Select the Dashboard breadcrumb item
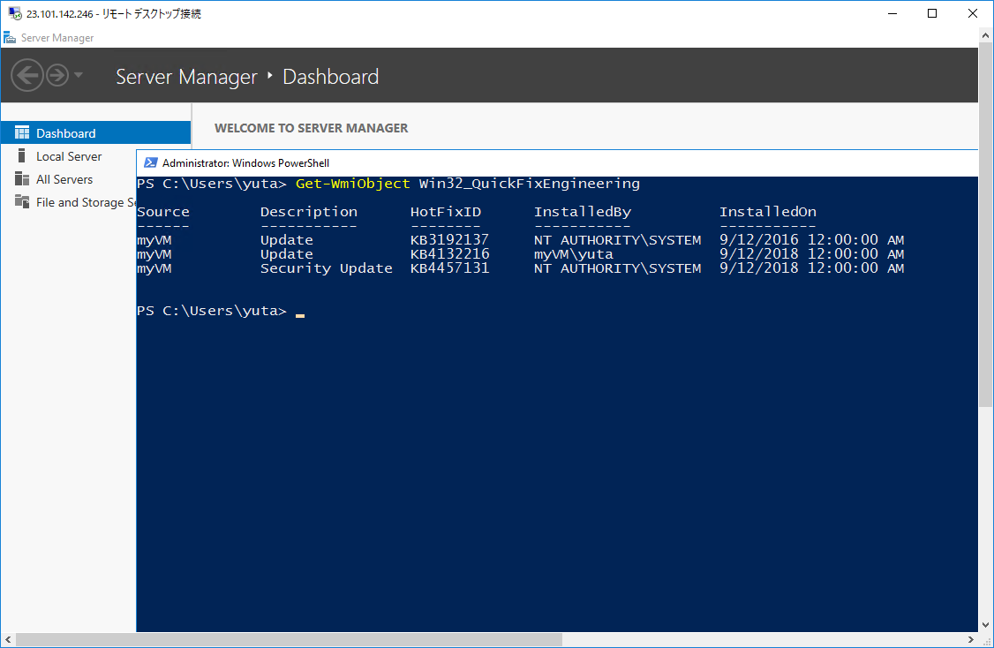The width and height of the screenshot is (994, 648). [330, 77]
